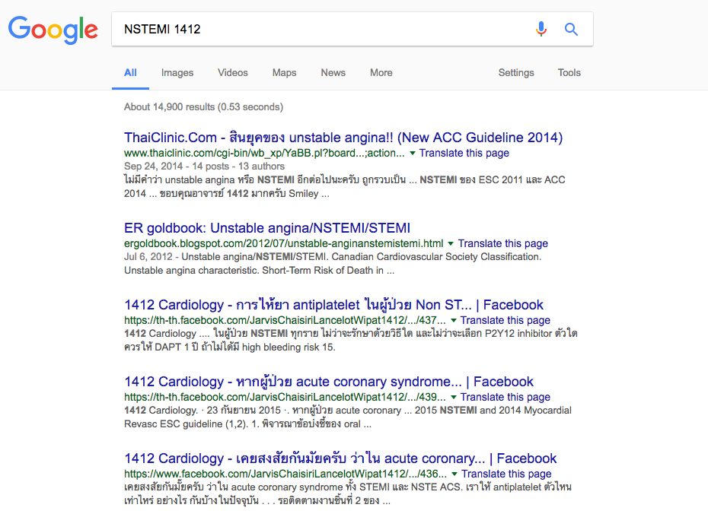Expand the dropdown arrow after thaiclinic.com URL

(x=413, y=154)
